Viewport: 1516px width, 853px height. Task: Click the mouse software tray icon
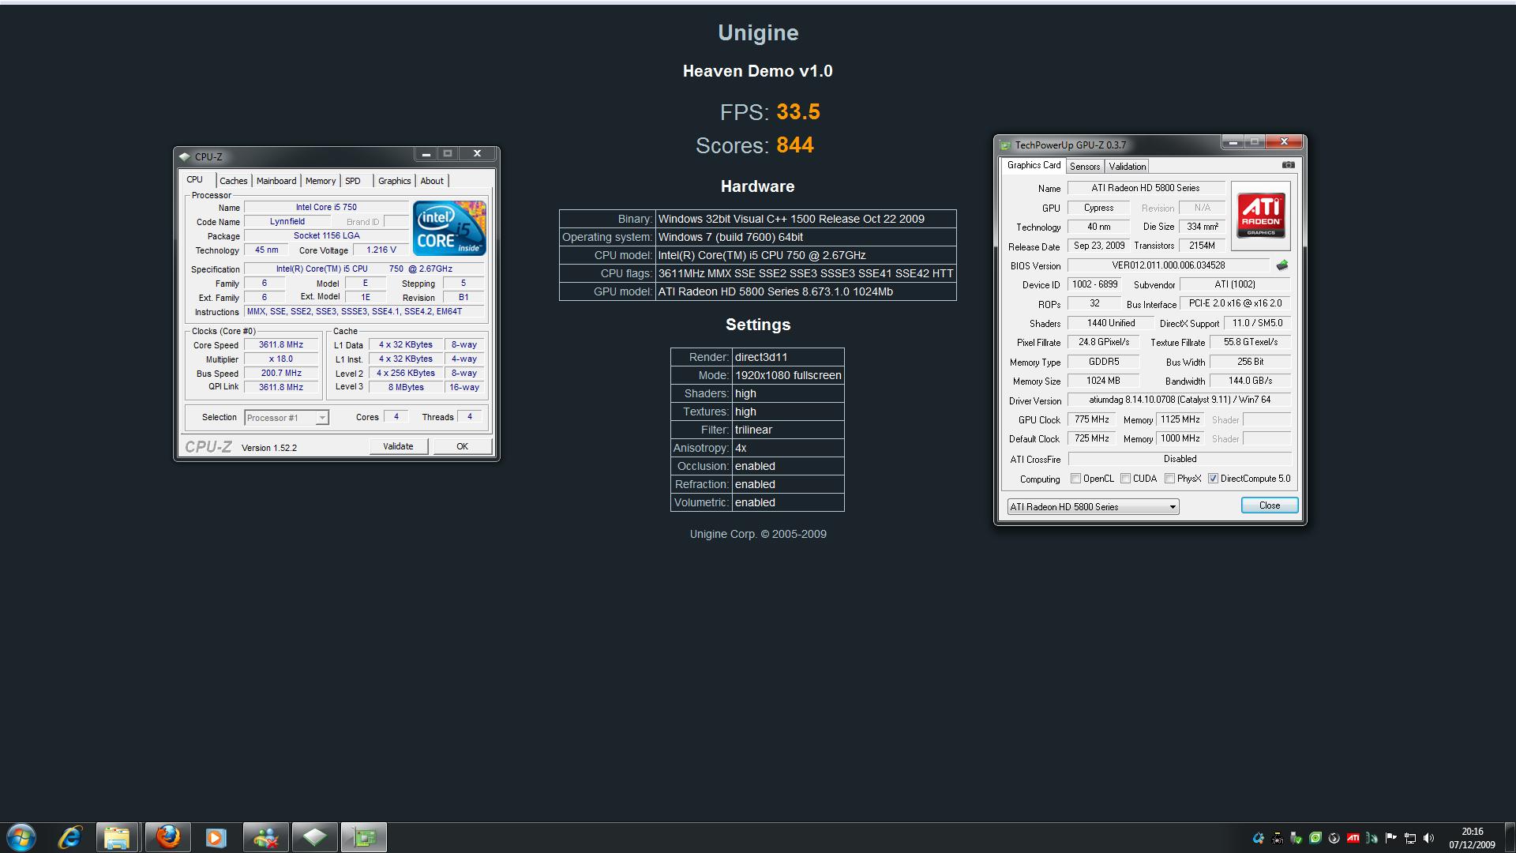pos(1372,838)
